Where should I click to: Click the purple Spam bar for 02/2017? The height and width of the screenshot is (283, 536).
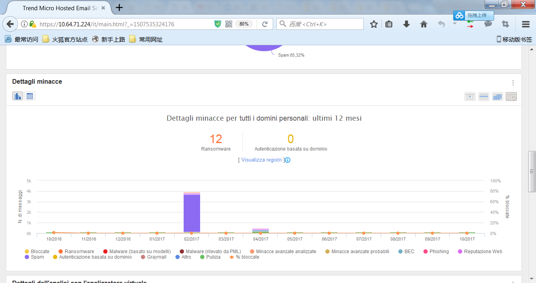click(x=192, y=212)
